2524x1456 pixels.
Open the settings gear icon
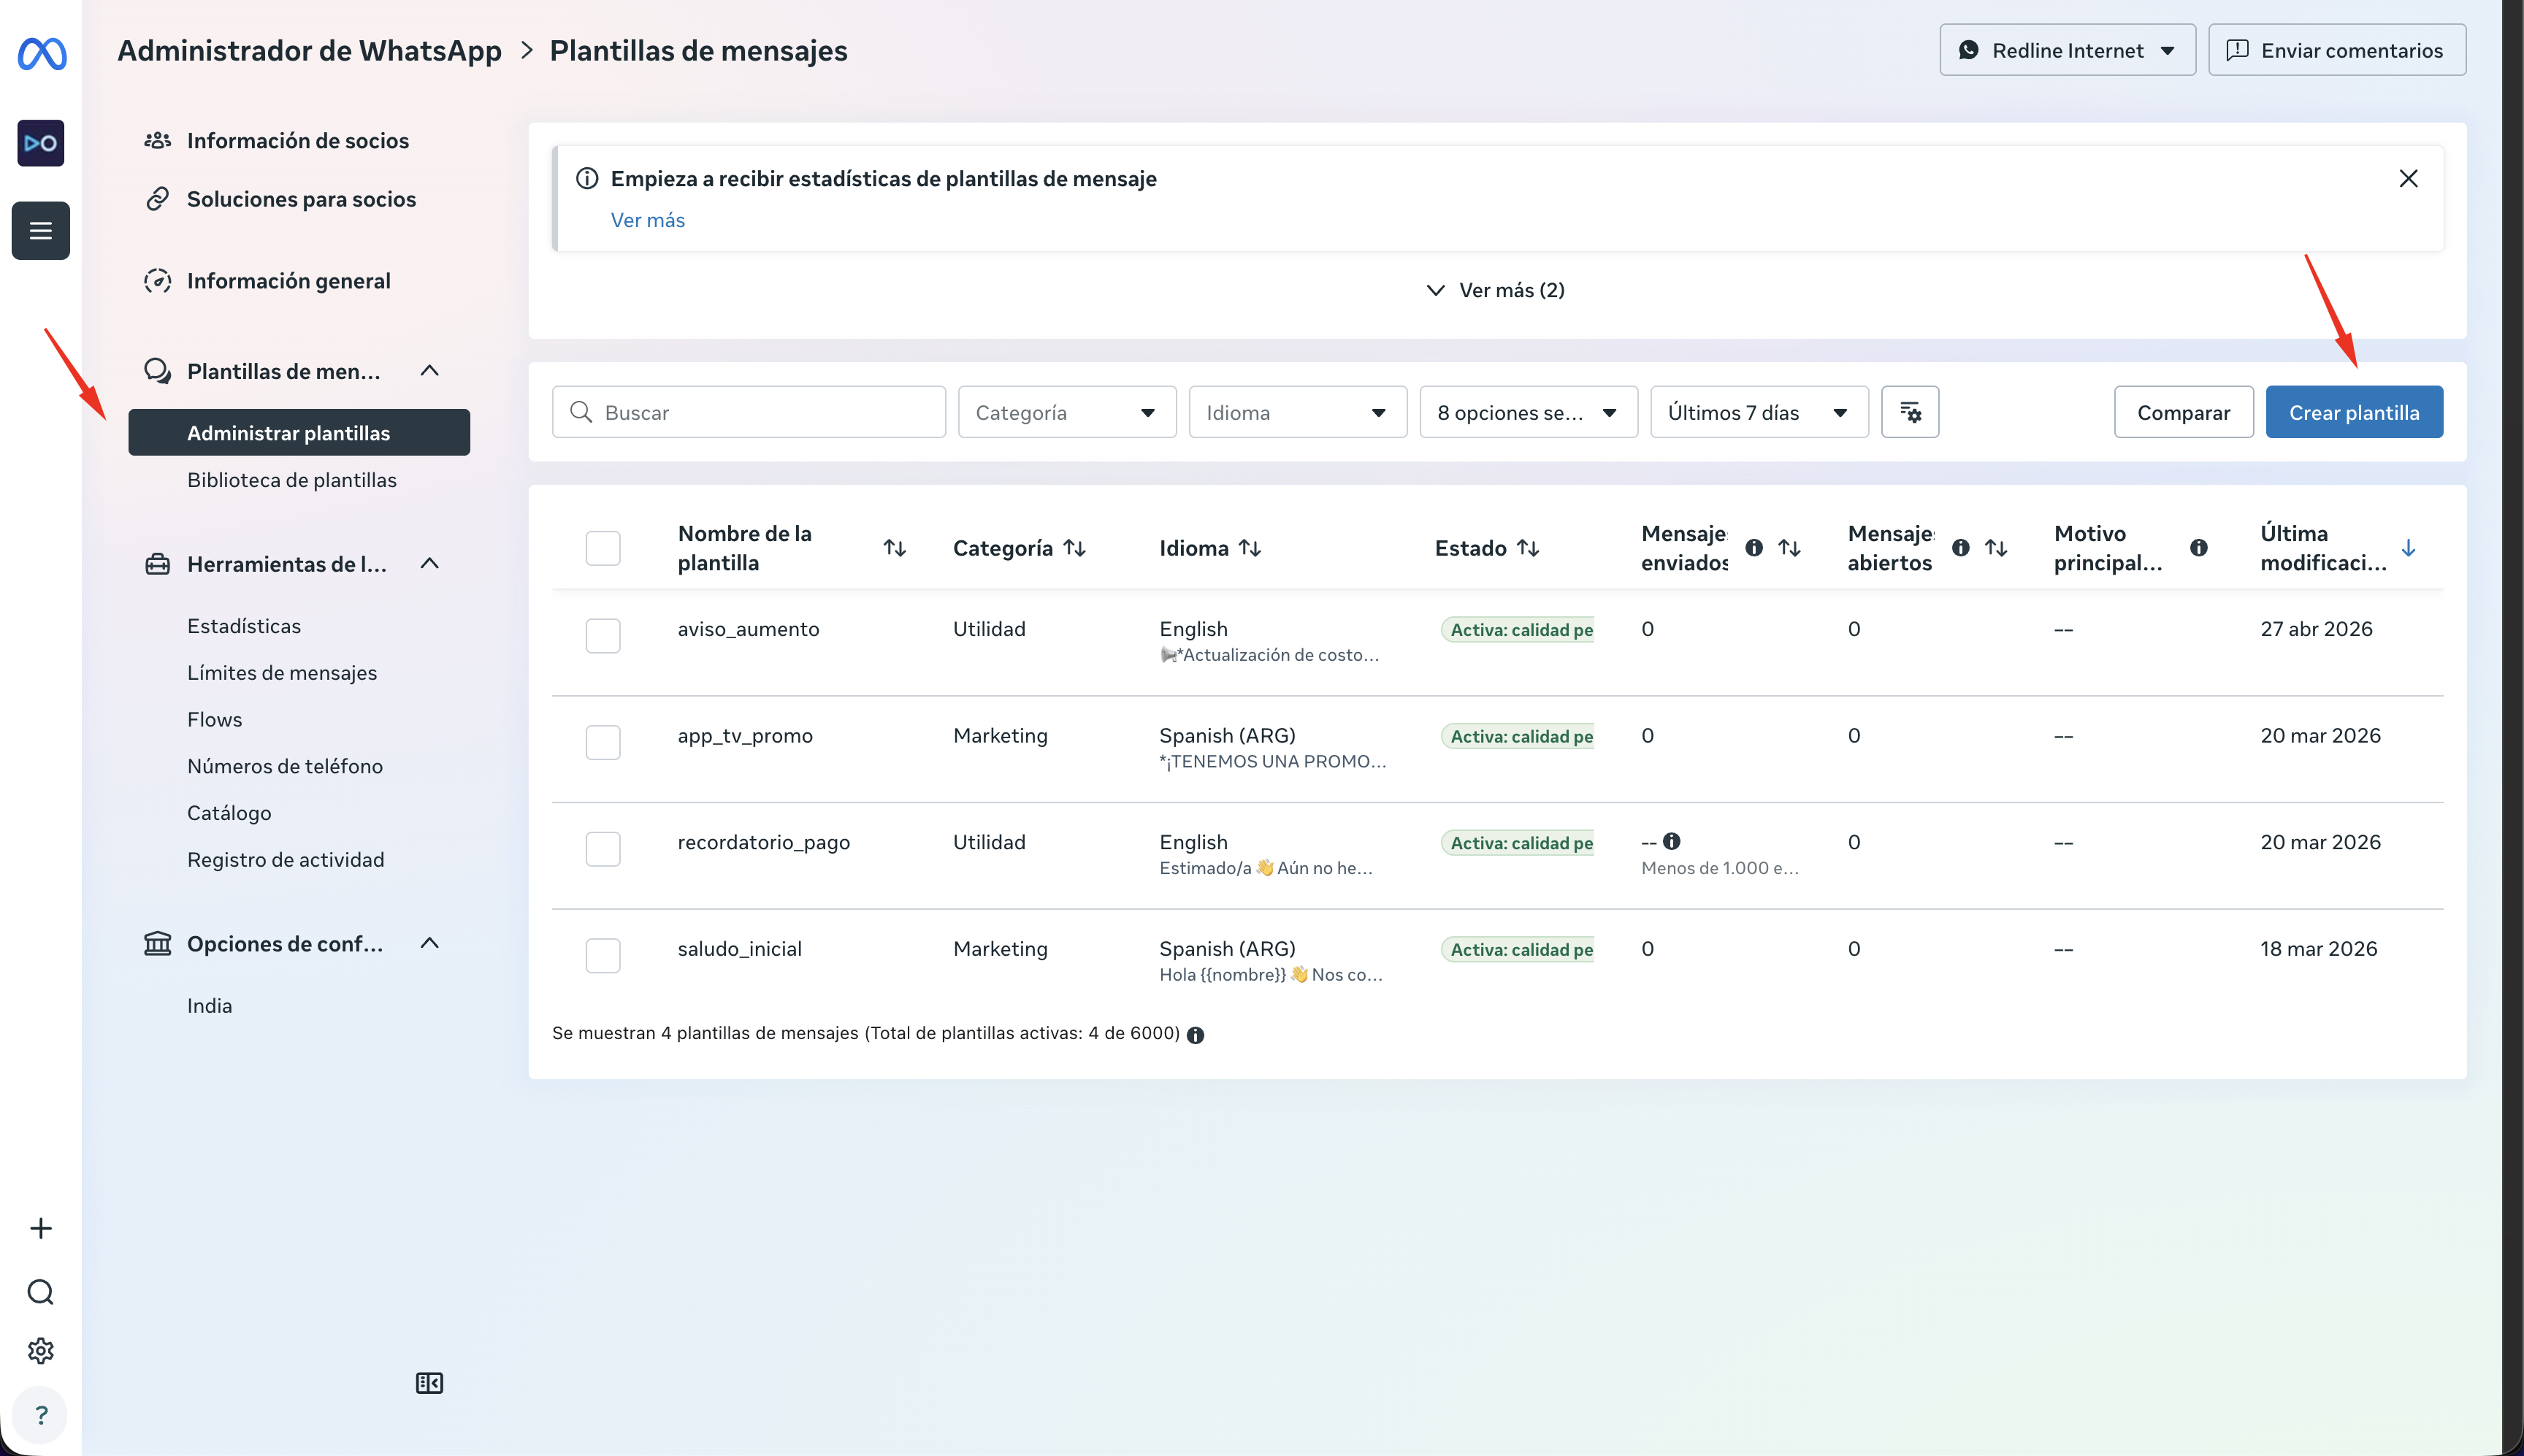(x=41, y=1351)
